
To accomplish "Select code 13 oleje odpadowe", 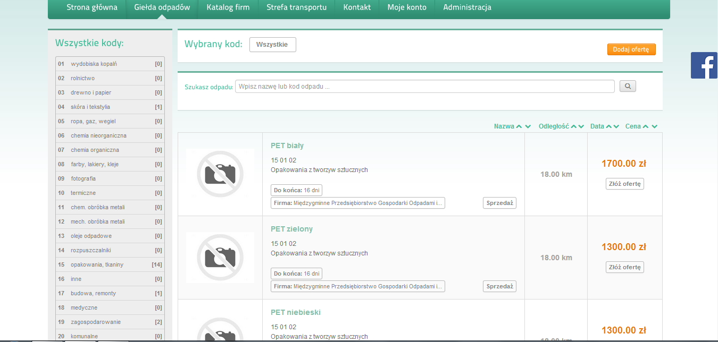I will point(110,236).
